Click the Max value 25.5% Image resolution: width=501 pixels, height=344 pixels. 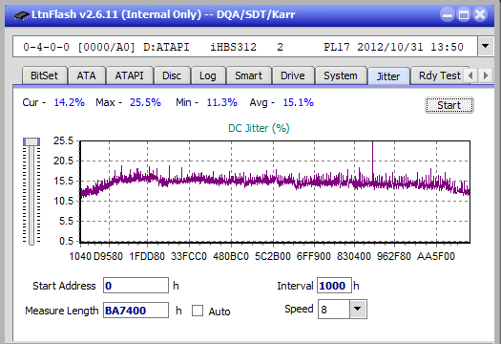[x=145, y=102]
